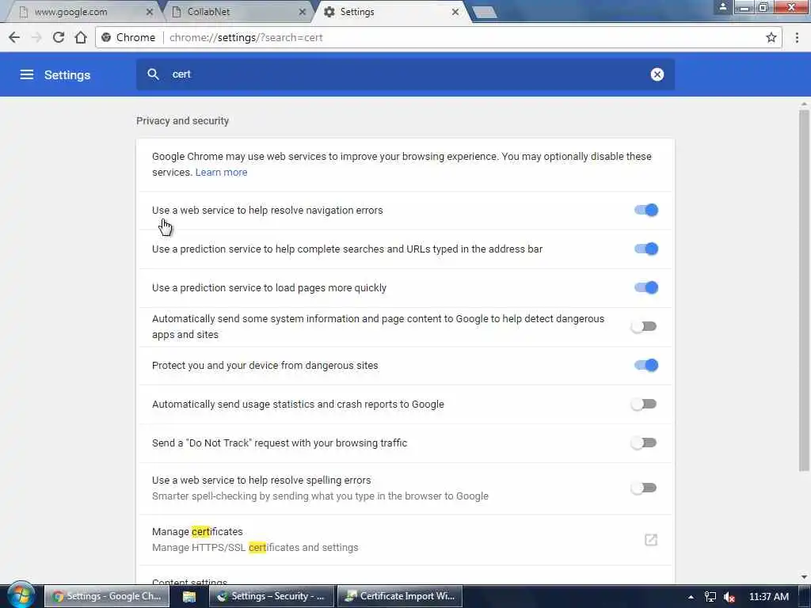Click the Chrome user profile icon

pos(722,6)
